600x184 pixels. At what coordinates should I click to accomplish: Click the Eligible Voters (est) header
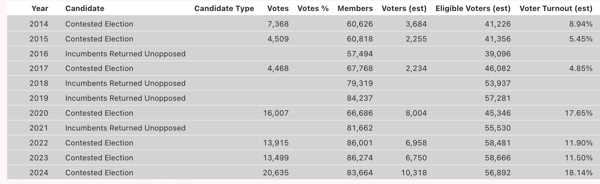(x=473, y=8)
